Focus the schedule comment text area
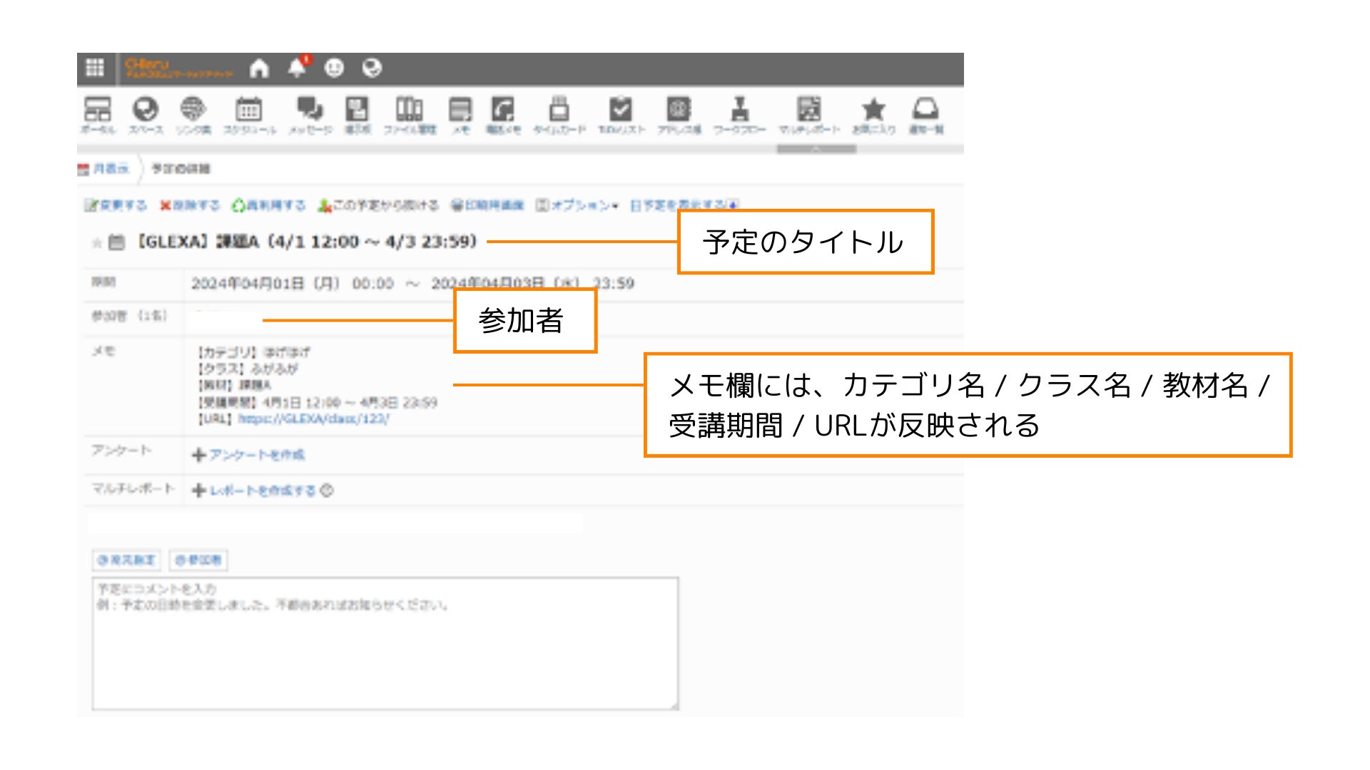This screenshot has width=1370, height=770. tap(385, 644)
